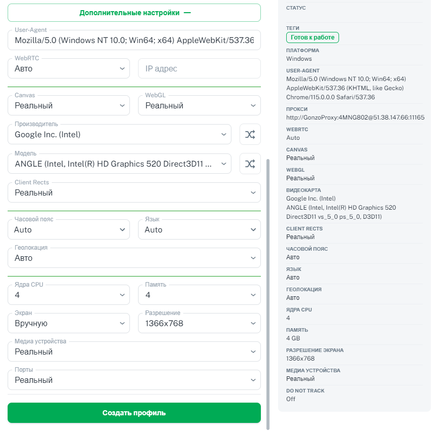The width and height of the screenshot is (439, 431).
Task: Edit the User-Agent text field
Action: [134, 40]
